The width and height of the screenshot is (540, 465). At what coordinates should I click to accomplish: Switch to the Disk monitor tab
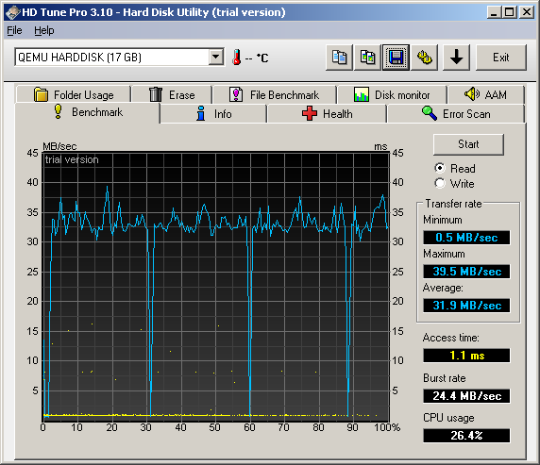(x=392, y=94)
